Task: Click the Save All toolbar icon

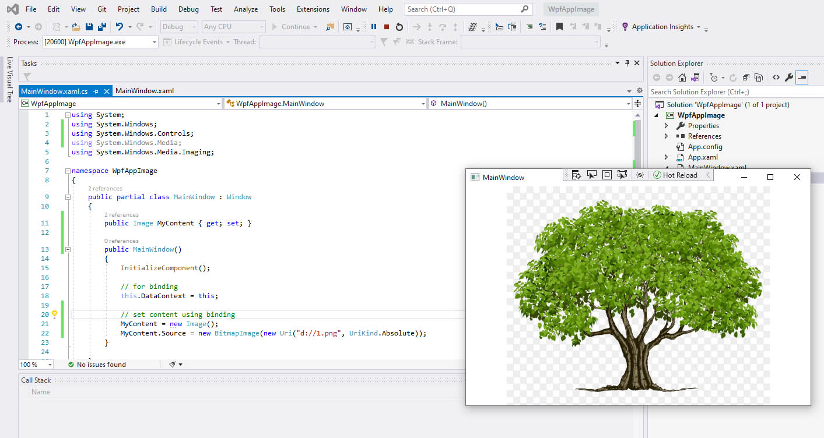Action: pos(102,27)
